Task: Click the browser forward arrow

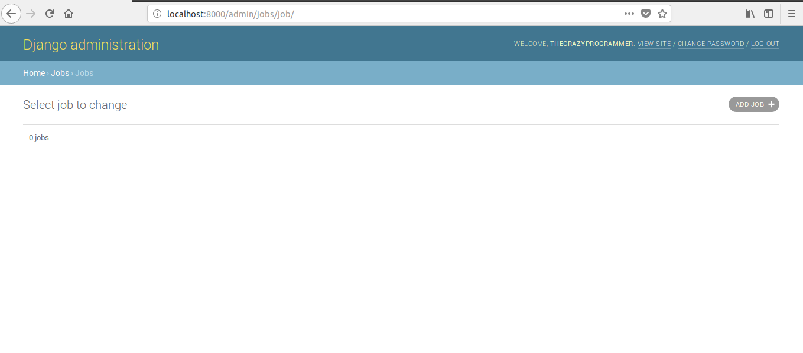Action: click(x=31, y=14)
